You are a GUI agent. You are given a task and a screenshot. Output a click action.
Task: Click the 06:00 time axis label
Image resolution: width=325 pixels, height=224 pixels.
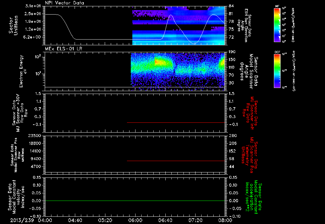[135, 221]
